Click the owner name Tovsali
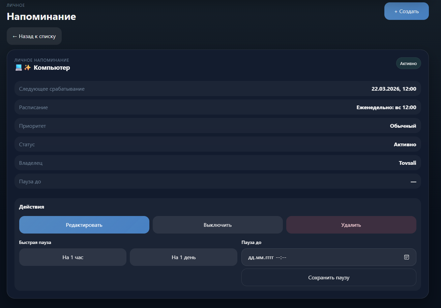441x308 pixels. [407, 163]
